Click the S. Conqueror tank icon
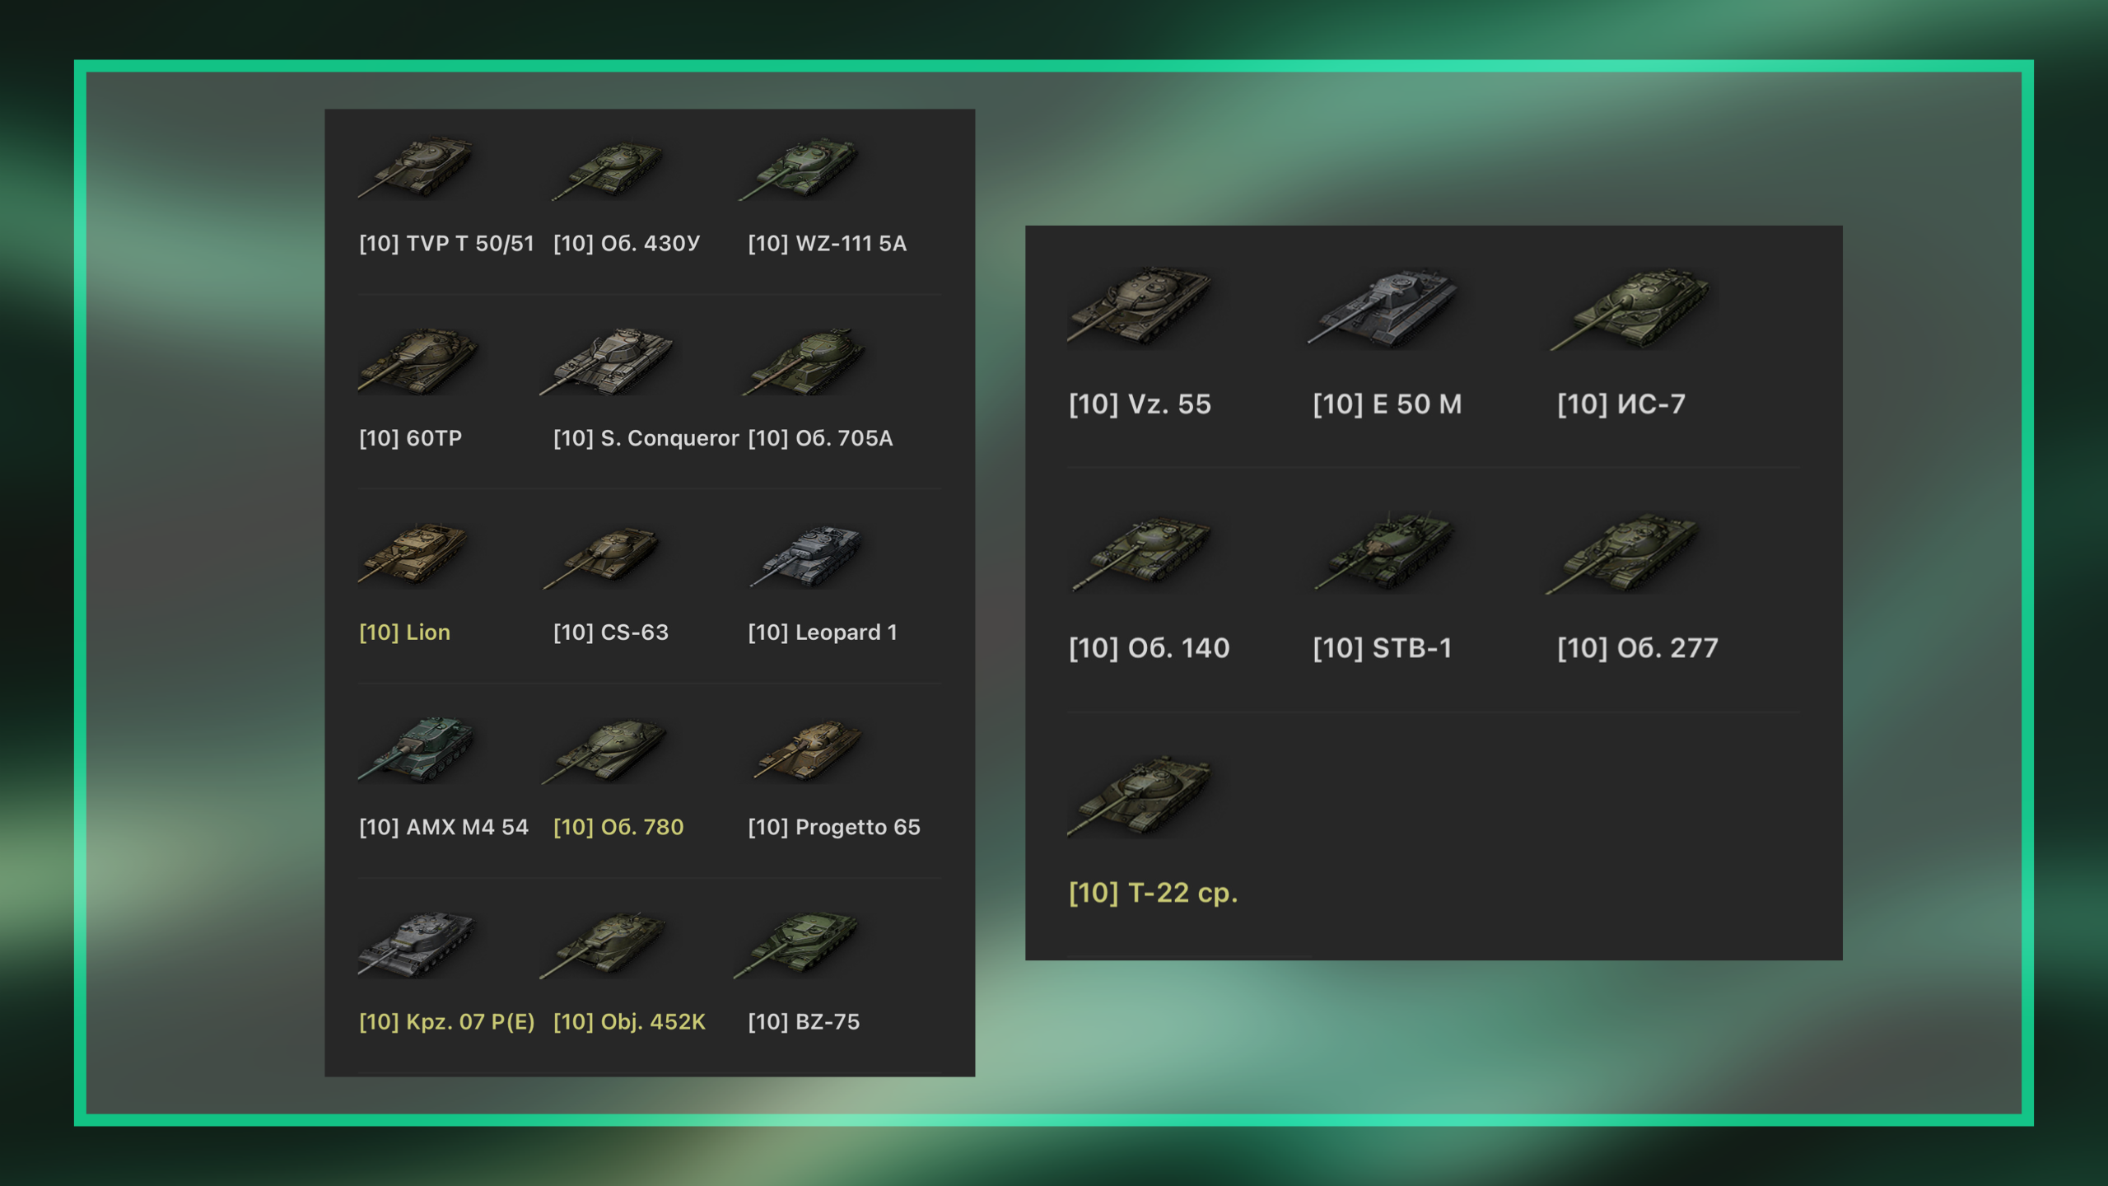 pos(608,361)
